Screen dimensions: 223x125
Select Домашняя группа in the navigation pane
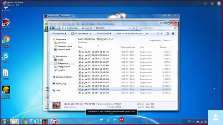(x=62, y=77)
